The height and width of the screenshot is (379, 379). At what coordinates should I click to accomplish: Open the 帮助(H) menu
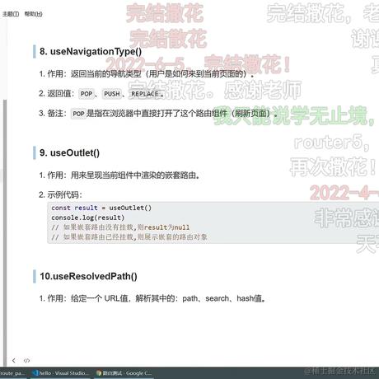[33, 14]
